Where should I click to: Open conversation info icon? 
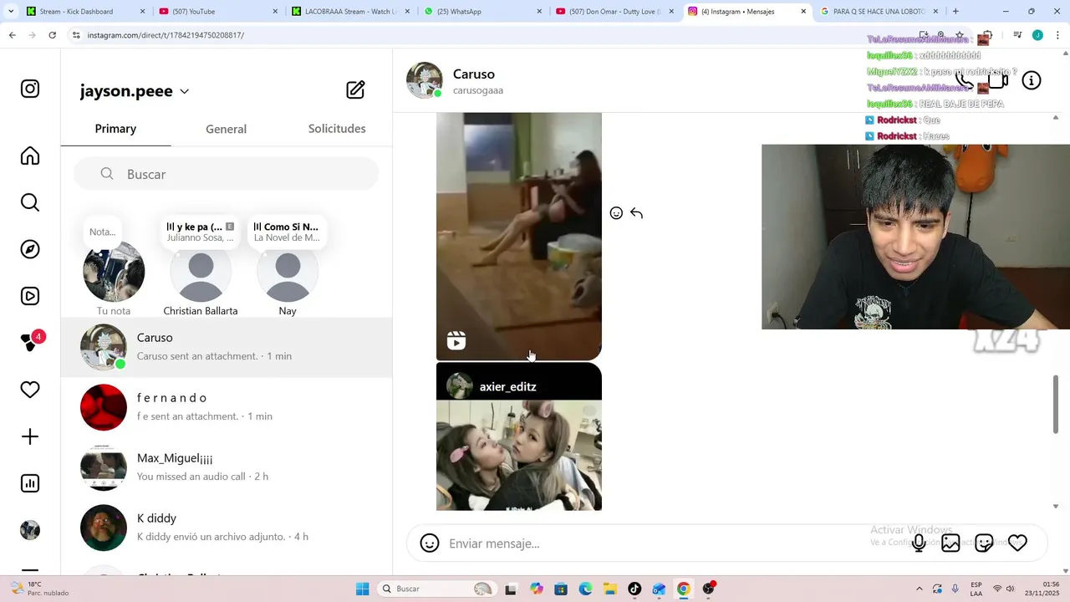tap(1032, 81)
